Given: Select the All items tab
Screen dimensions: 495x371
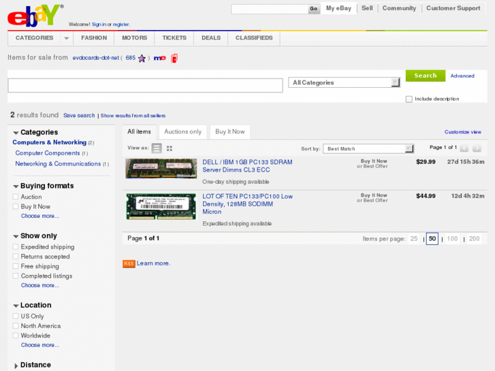Looking at the screenshot, I should tap(139, 132).
